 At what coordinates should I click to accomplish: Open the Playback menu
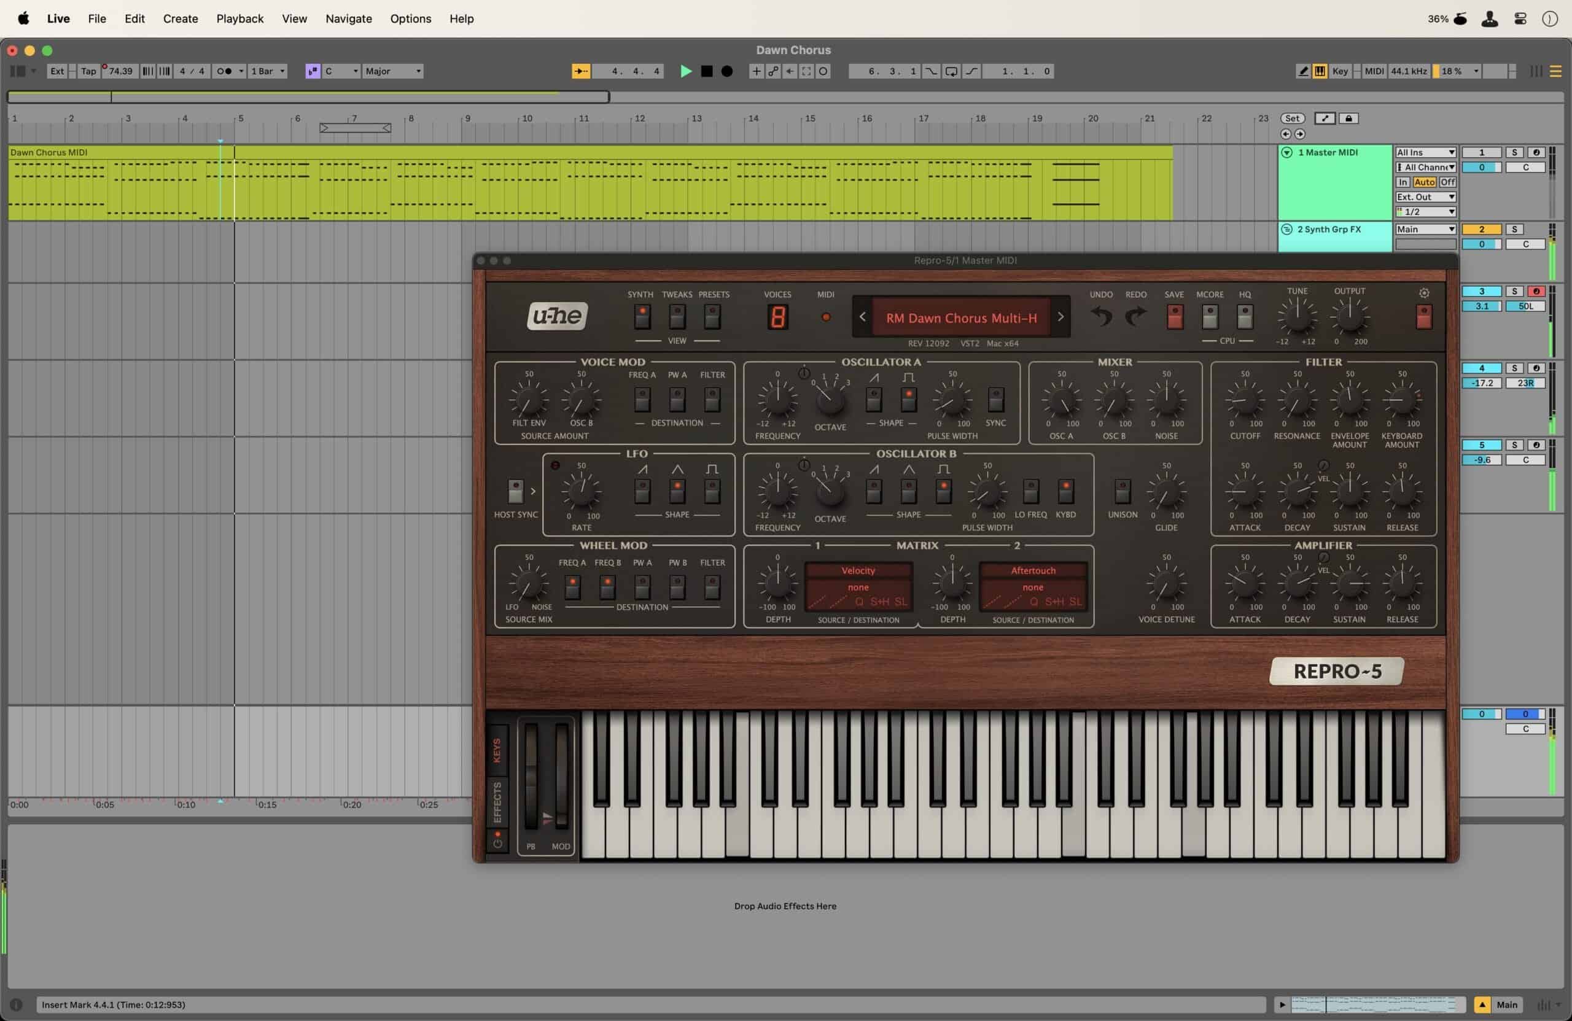point(239,18)
